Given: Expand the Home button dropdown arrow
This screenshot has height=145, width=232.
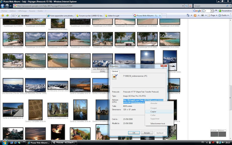Looking at the screenshot, I should [191, 15].
